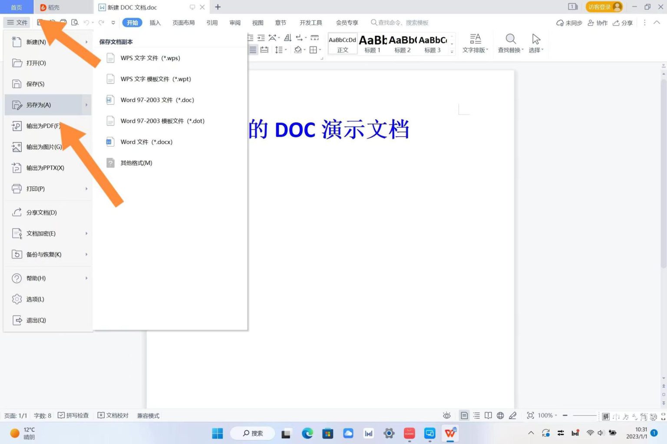Image resolution: width=667 pixels, height=444 pixels.
Task: Switch to web layout view via globe icon
Action: tap(500, 415)
